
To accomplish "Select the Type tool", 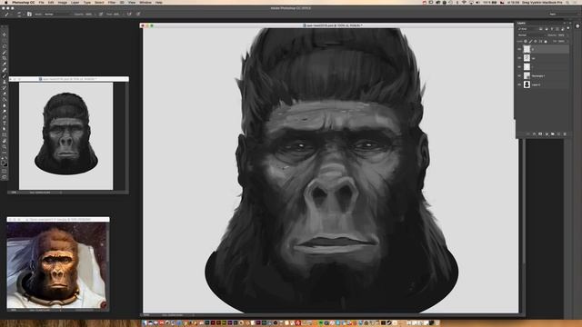I will [5, 124].
